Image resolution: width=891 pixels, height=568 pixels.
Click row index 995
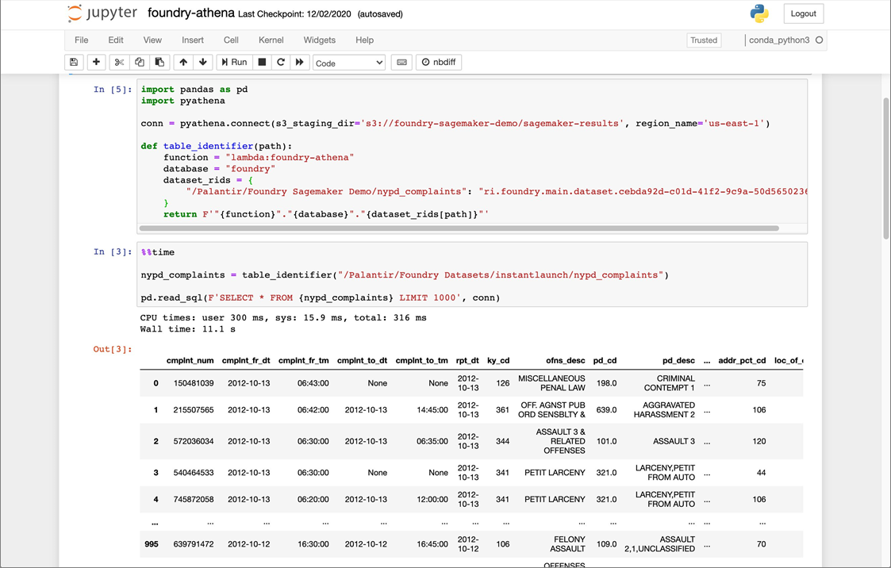click(x=152, y=544)
